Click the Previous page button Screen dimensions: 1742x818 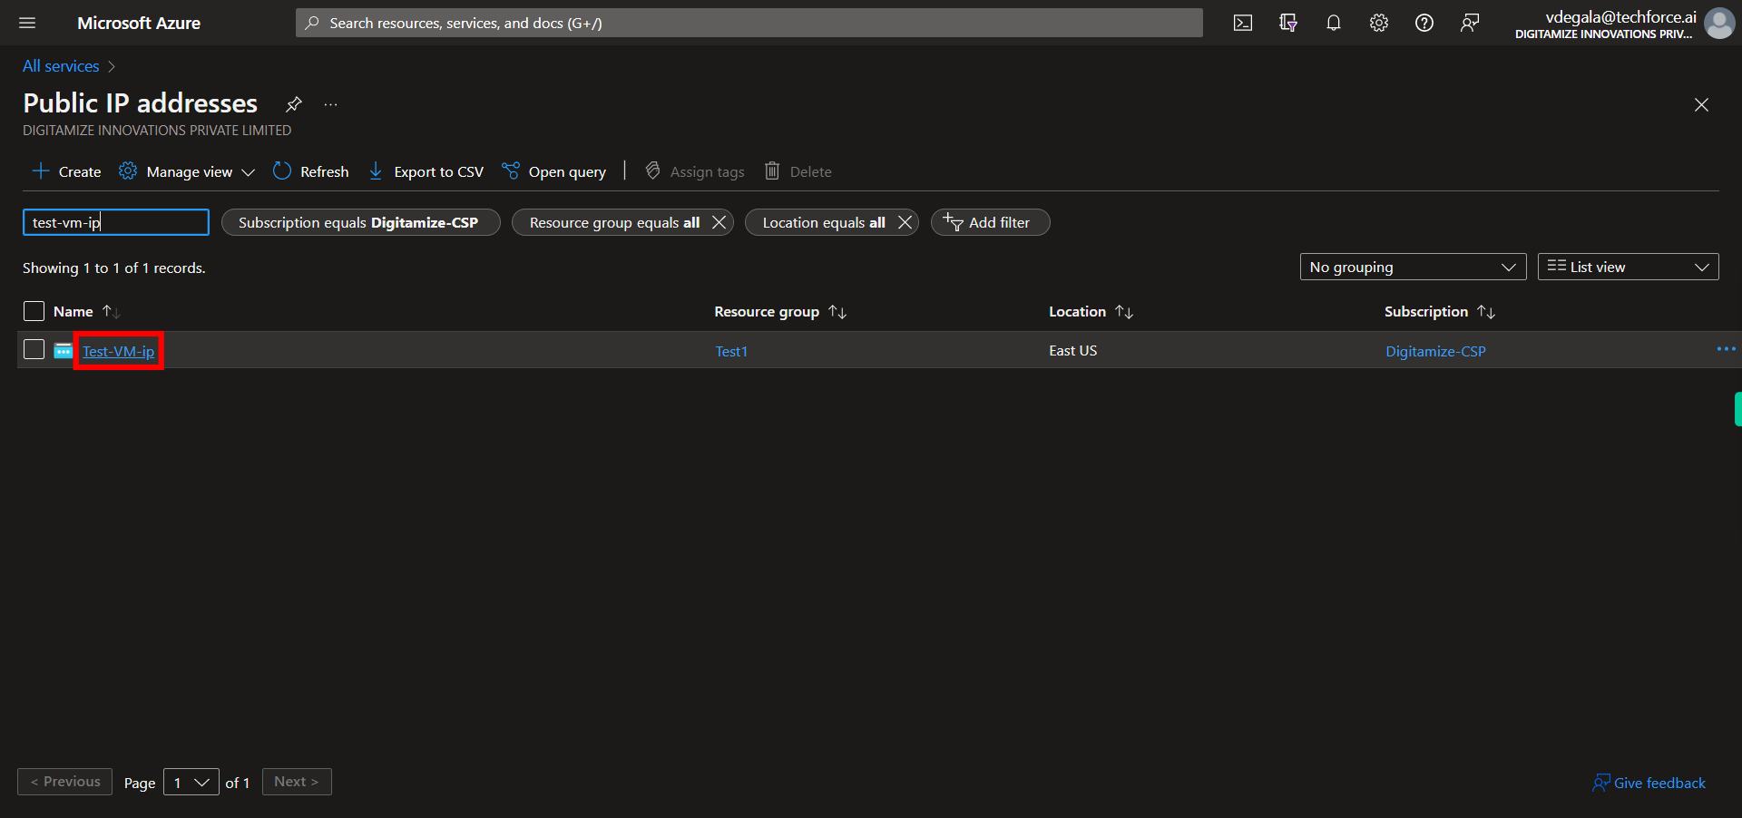(64, 782)
